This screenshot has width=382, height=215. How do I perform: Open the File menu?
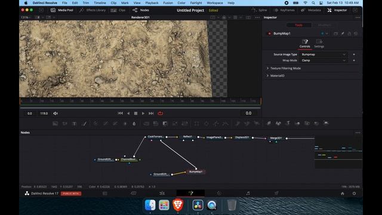coord(64,3)
